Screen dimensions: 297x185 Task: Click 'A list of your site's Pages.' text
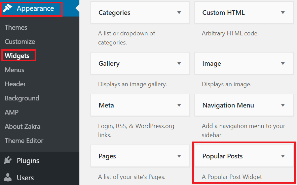pos(132,177)
